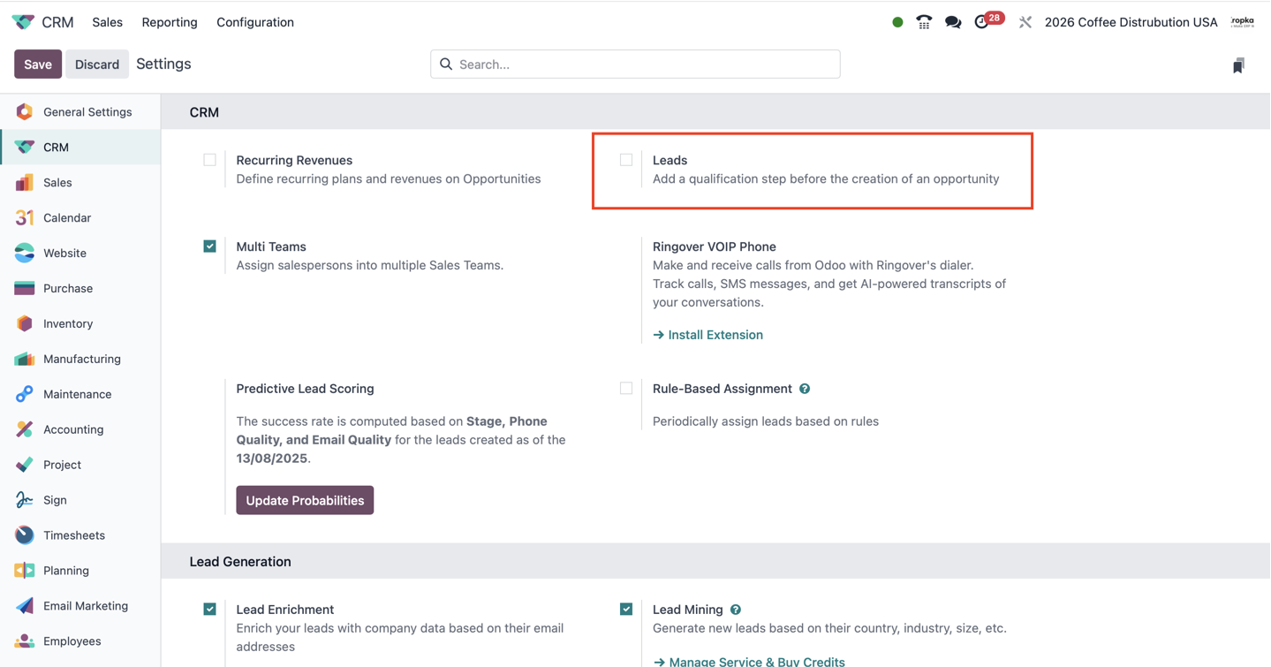This screenshot has width=1271, height=667.
Task: Enable the Recurring Revenues checkbox
Action: click(209, 160)
